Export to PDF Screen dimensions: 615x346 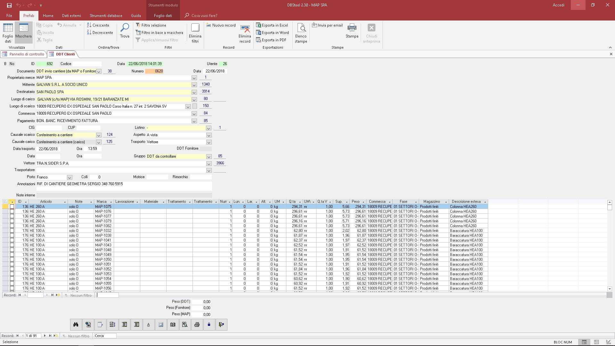pyautogui.click(x=271, y=40)
